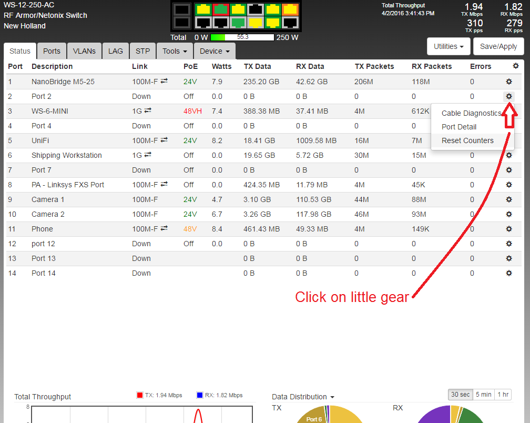Choose Cable Diagnostics from context menu
Viewport: 530px width, 423px height.
coord(471,113)
